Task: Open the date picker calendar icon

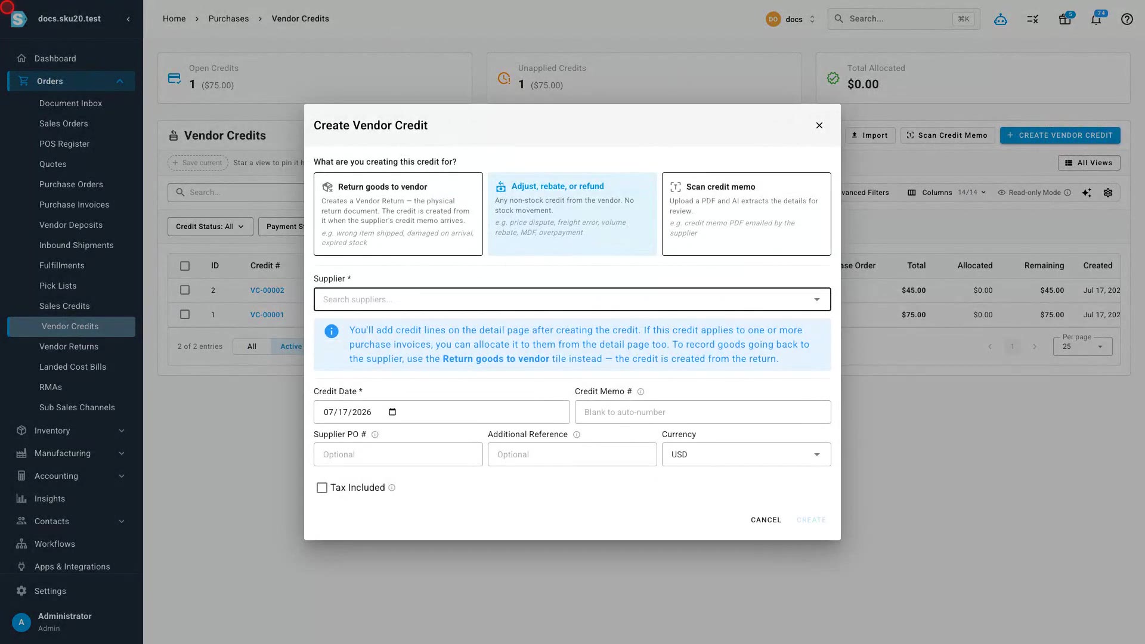Action: (392, 412)
